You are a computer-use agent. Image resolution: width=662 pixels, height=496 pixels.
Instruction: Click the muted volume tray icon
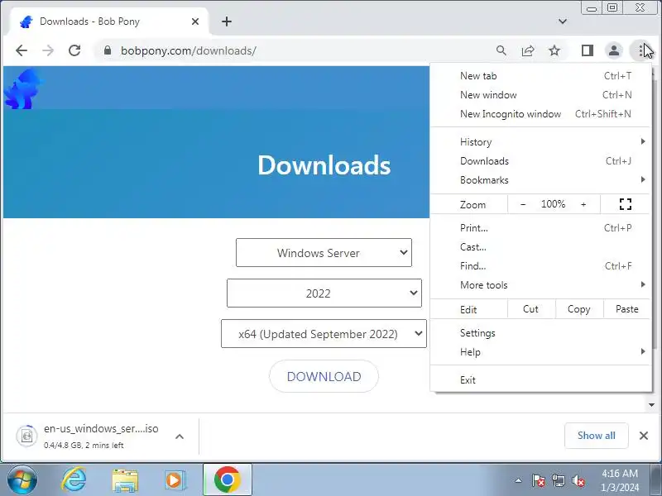point(578,480)
